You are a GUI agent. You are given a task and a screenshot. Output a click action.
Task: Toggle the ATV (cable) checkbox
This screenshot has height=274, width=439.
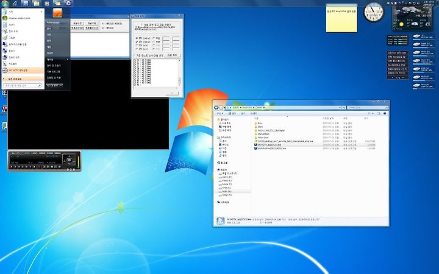pyautogui.click(x=137, y=41)
